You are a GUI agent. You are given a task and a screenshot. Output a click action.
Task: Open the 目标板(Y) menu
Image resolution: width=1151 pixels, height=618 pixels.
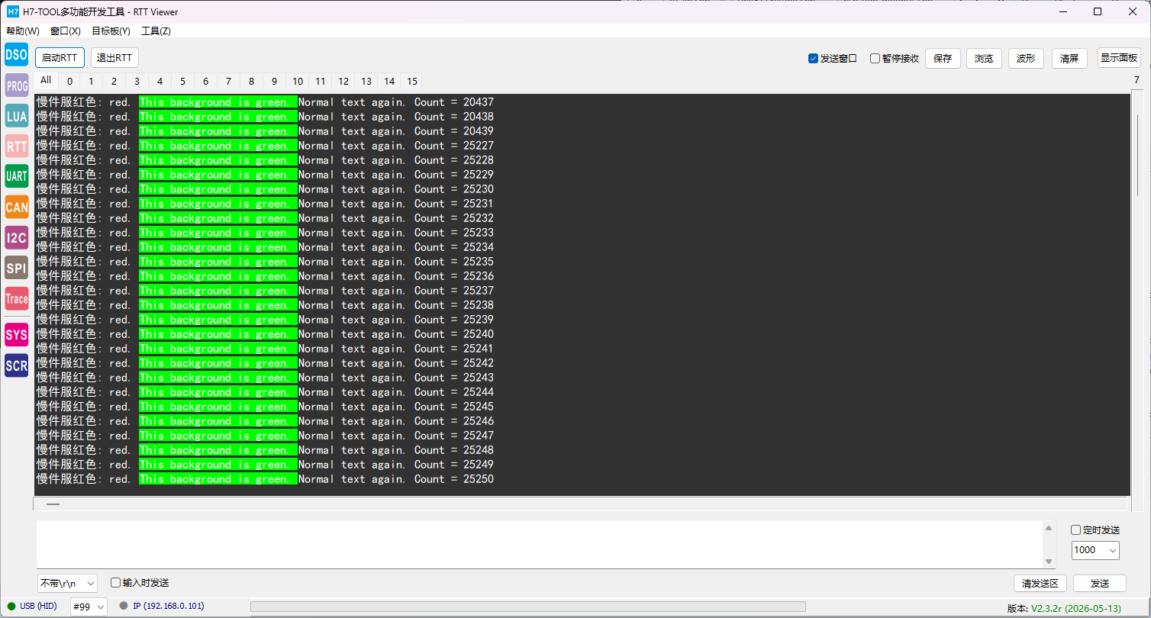pyautogui.click(x=111, y=31)
